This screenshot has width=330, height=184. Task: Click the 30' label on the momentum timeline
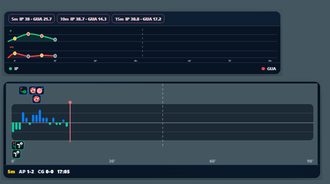click(x=112, y=161)
